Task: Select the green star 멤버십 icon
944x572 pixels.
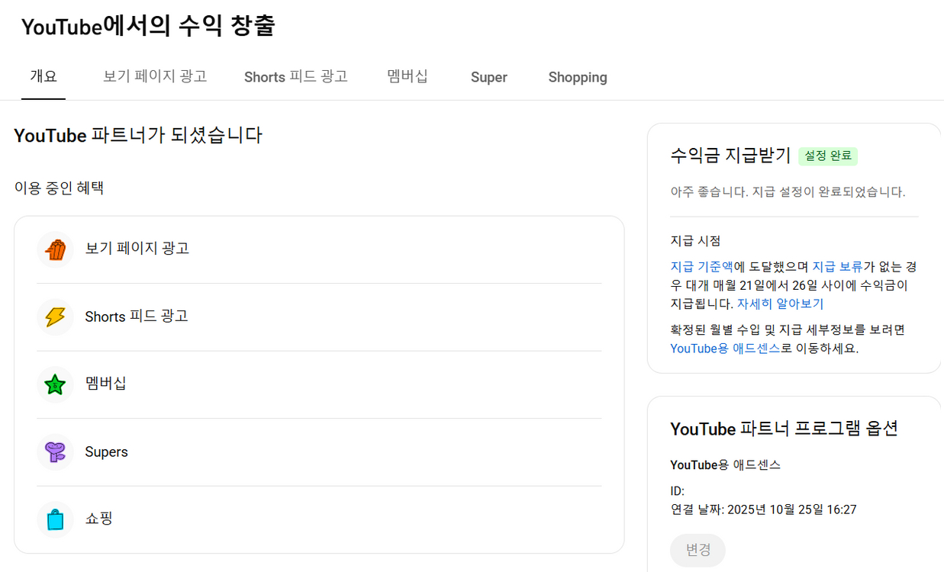Action: pyautogui.click(x=54, y=384)
